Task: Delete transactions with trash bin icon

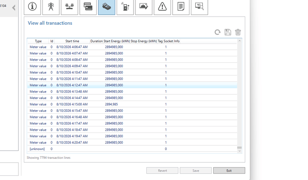Action: [x=238, y=32]
